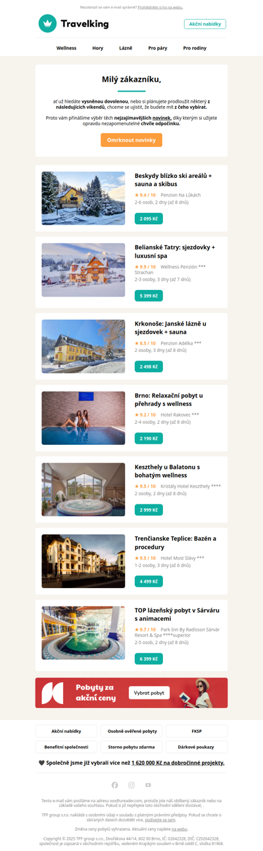The image size is (263, 851).
Task: Open the Wellness menu item
Action: click(66, 48)
